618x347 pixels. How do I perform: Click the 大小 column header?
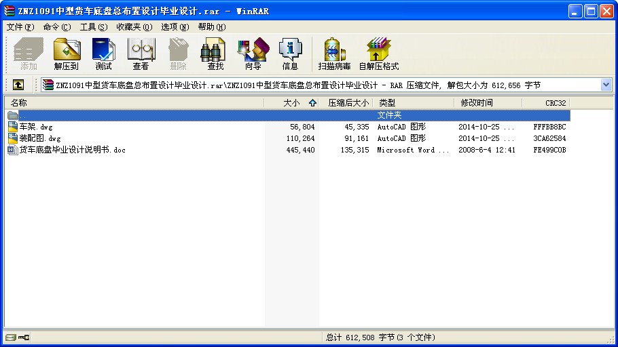291,103
